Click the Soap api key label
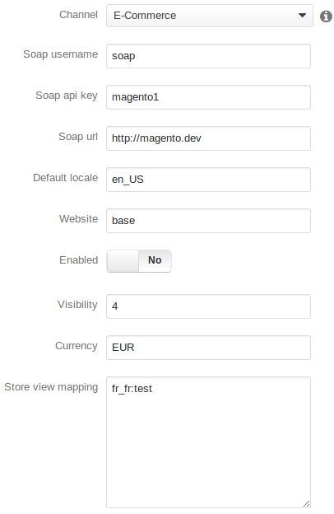 (67, 96)
